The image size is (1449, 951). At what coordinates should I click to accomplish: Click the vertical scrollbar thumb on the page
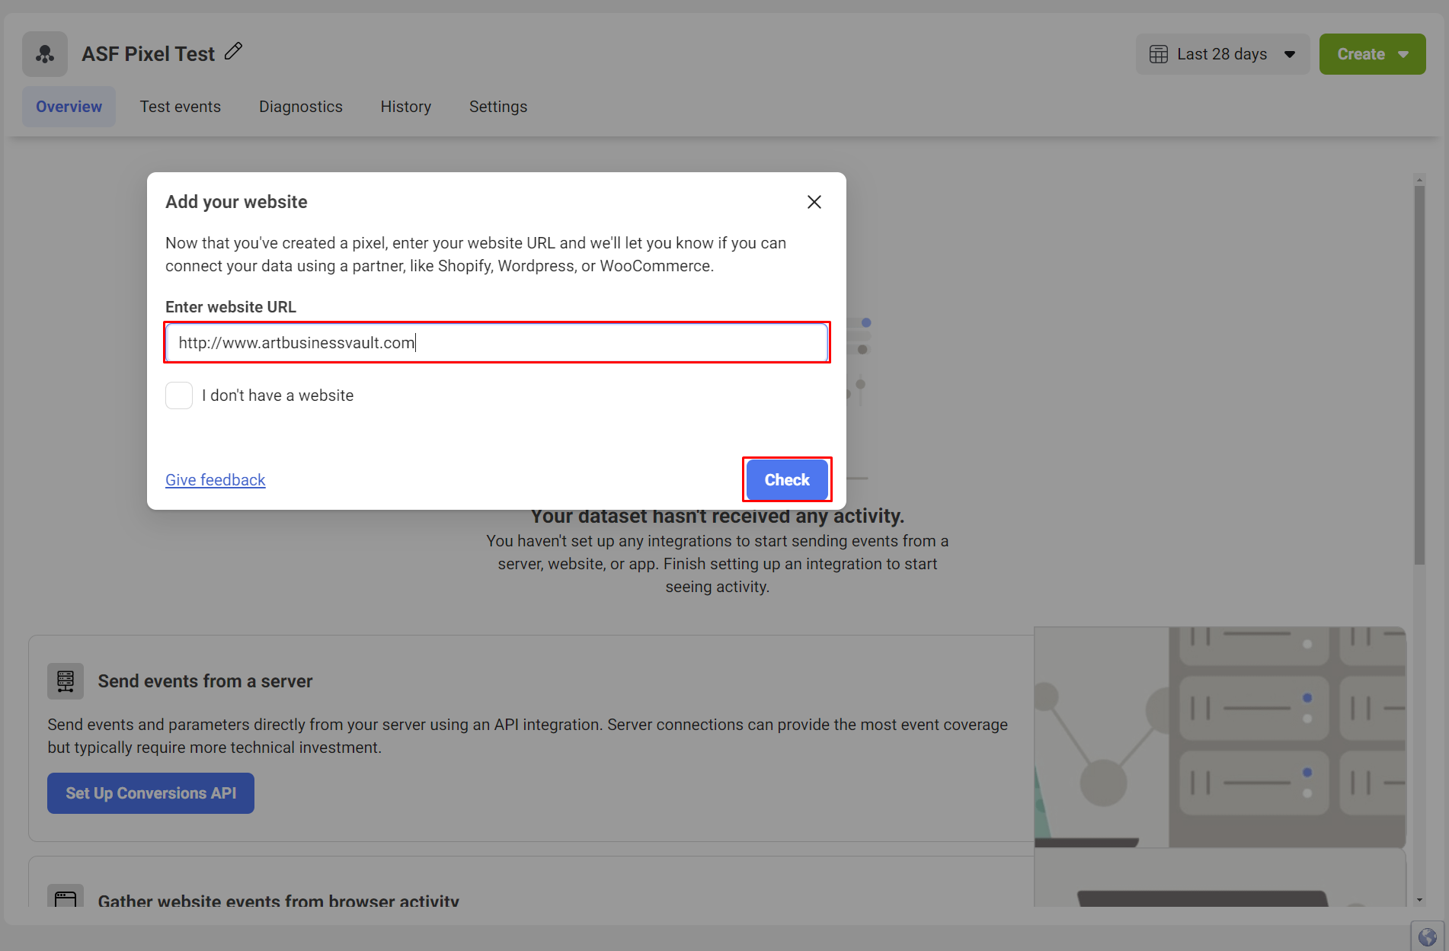pyautogui.click(x=1419, y=375)
